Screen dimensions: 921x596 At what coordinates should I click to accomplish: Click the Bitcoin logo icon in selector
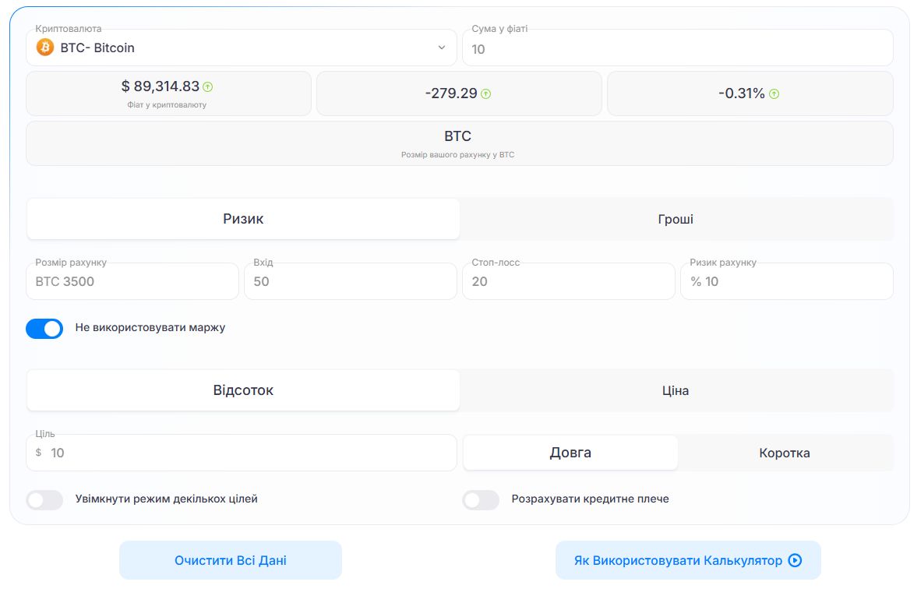pyautogui.click(x=45, y=48)
